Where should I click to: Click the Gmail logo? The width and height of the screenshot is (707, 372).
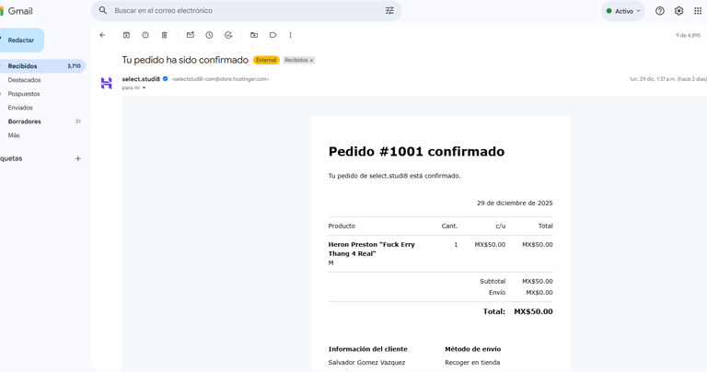(17, 11)
